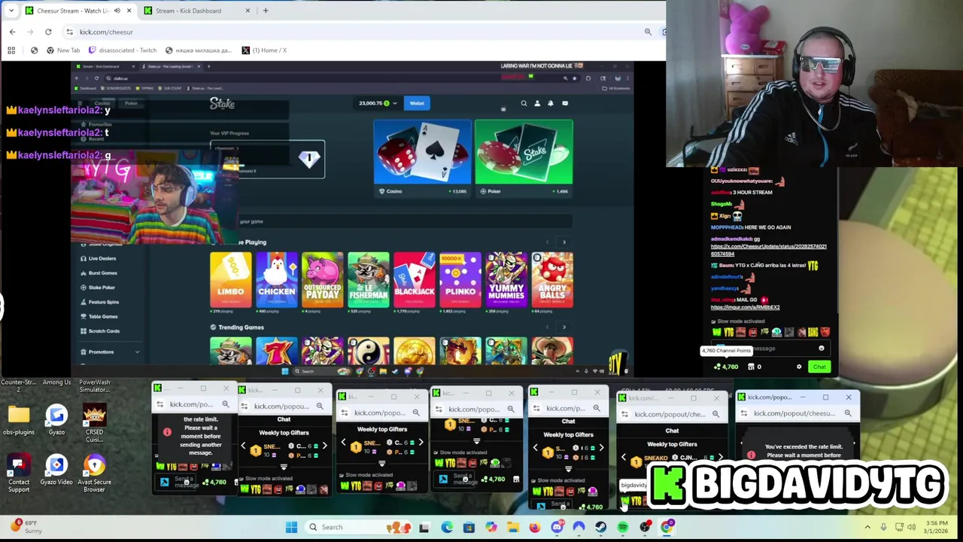Click the blue Wallet button on Stake

point(417,103)
